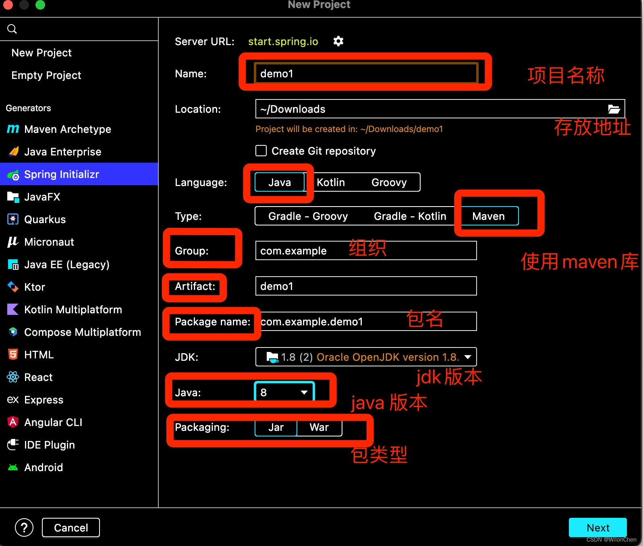Click the Compose Multiplatform icon

pyautogui.click(x=13, y=332)
